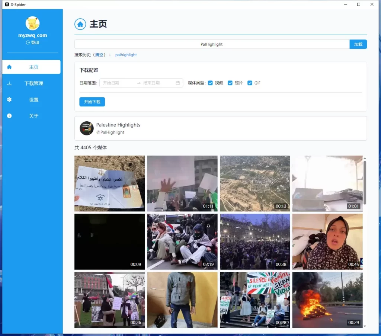Image resolution: width=381 pixels, height=336 pixels.
Task: Click the myzwq_com username
Action: tap(33, 35)
